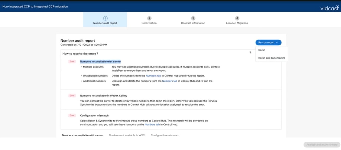341x150 pixels.
Task: Click the Error badge beside Numbers not available in Webex Calling
Action: coord(72,95)
